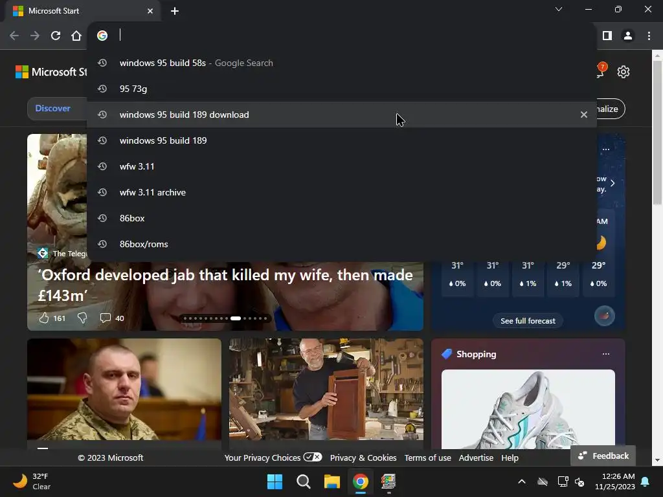663x497 pixels.
Task: Close the Microsoft Start tab
Action: coord(150,11)
